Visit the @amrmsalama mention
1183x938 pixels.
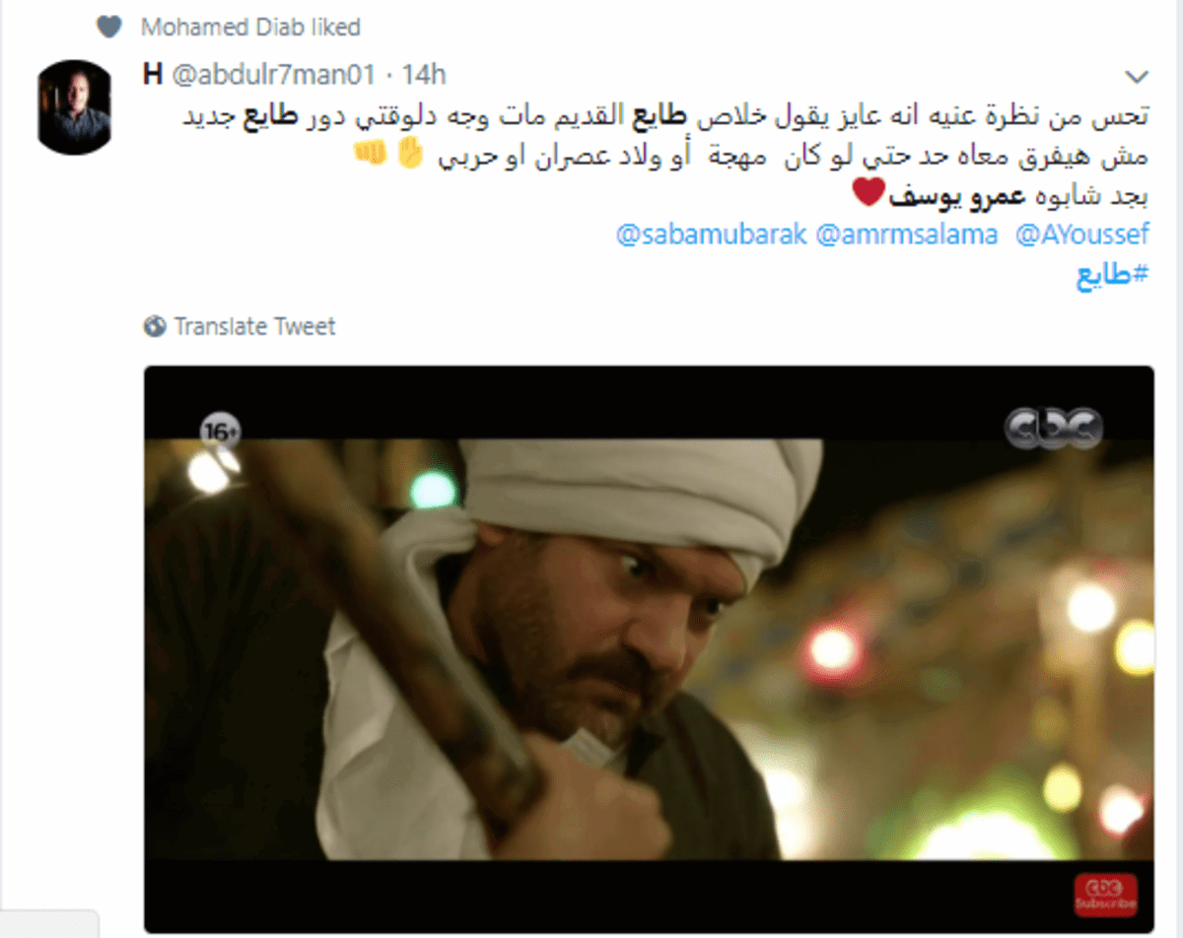click(907, 235)
